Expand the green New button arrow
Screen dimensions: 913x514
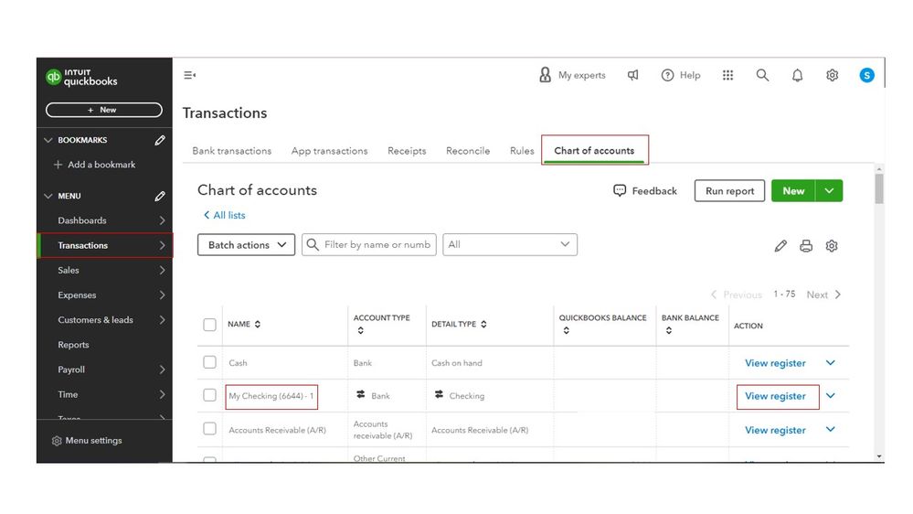pos(830,190)
